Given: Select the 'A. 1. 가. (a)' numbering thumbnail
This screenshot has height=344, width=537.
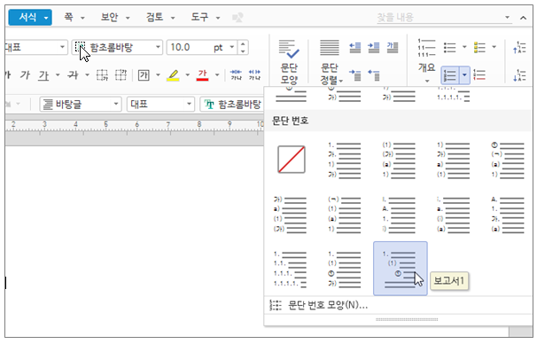Looking at the screenshot, I should click(508, 215).
